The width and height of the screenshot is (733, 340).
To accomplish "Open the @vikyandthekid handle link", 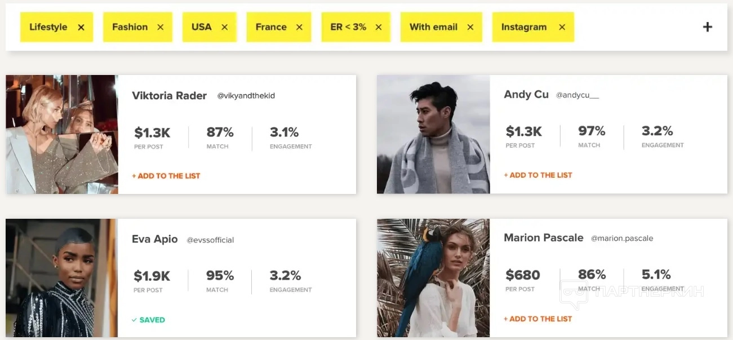I will coord(246,96).
